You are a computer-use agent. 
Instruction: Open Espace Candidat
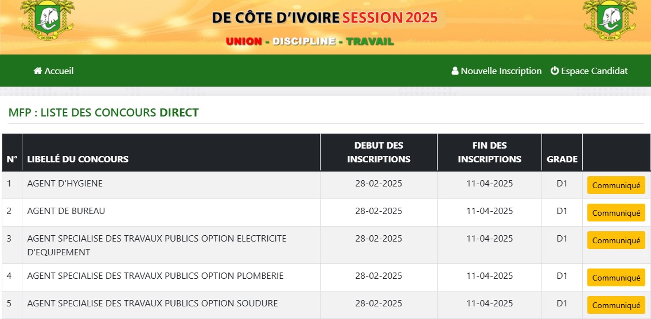pyautogui.click(x=594, y=71)
